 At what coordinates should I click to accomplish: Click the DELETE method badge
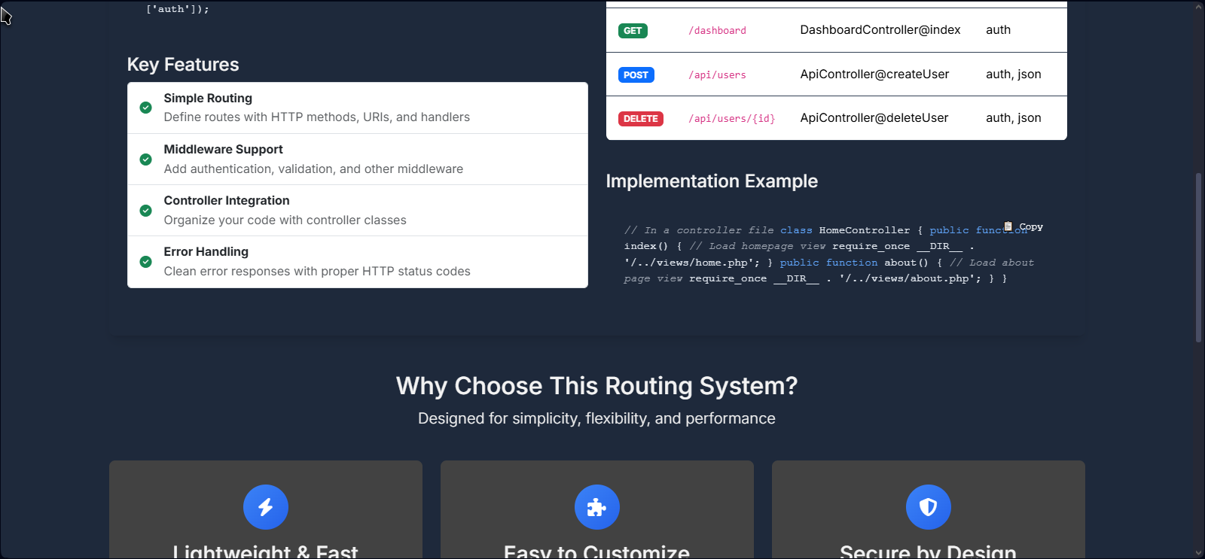coord(640,118)
